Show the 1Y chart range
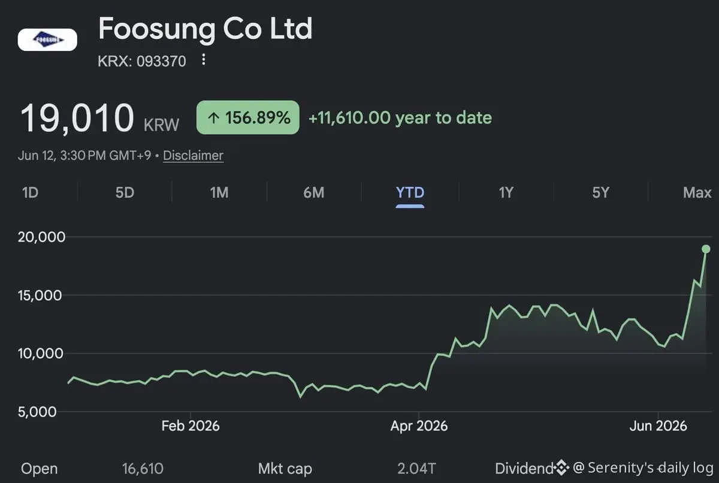 pyautogui.click(x=506, y=192)
